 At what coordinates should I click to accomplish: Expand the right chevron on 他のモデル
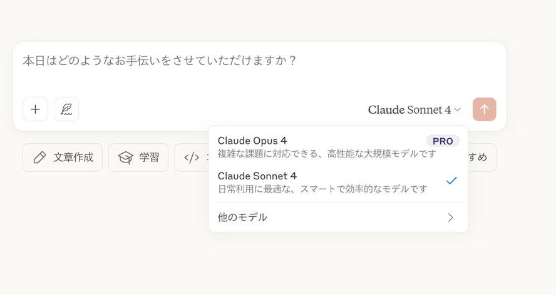pyautogui.click(x=450, y=217)
